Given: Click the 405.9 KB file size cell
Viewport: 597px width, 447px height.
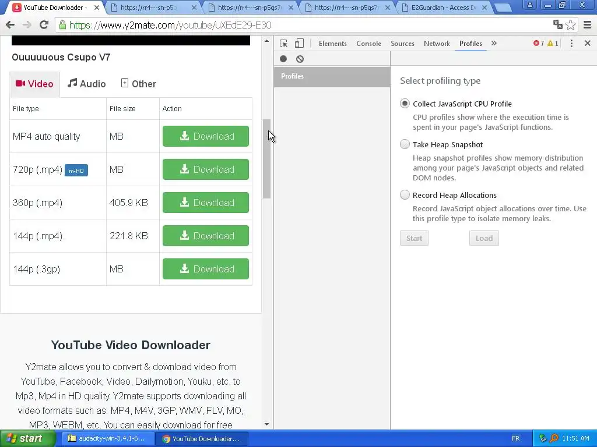Looking at the screenshot, I should pos(132,203).
